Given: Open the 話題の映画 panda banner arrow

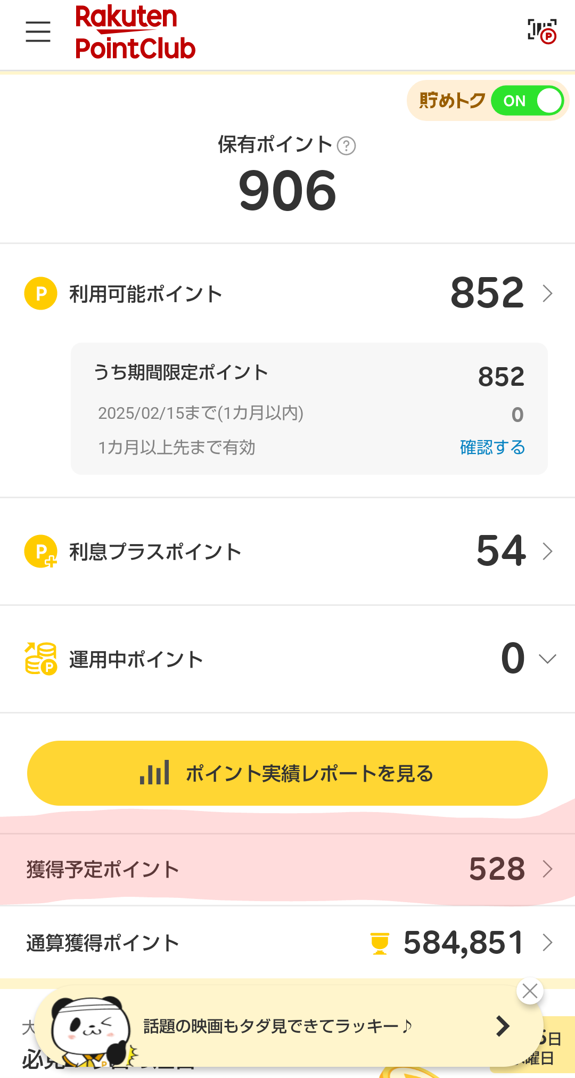Looking at the screenshot, I should point(502,1026).
